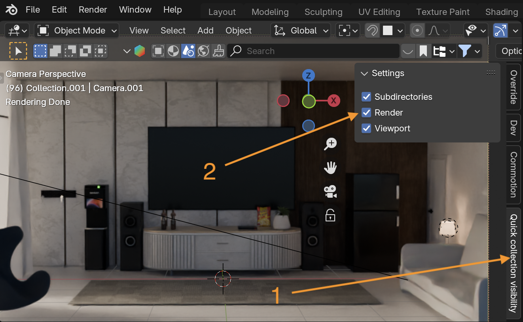Toggle snapping magnet icon
This screenshot has height=322, width=523.
click(x=371, y=30)
